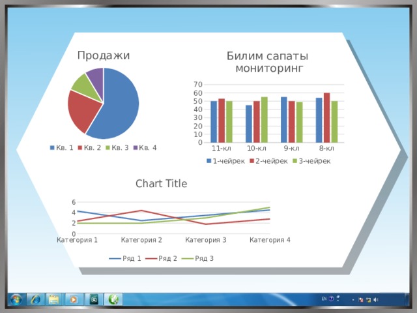The image size is (417, 313).
Task: Click the '9-кл' axis label
Action: pyautogui.click(x=291, y=148)
